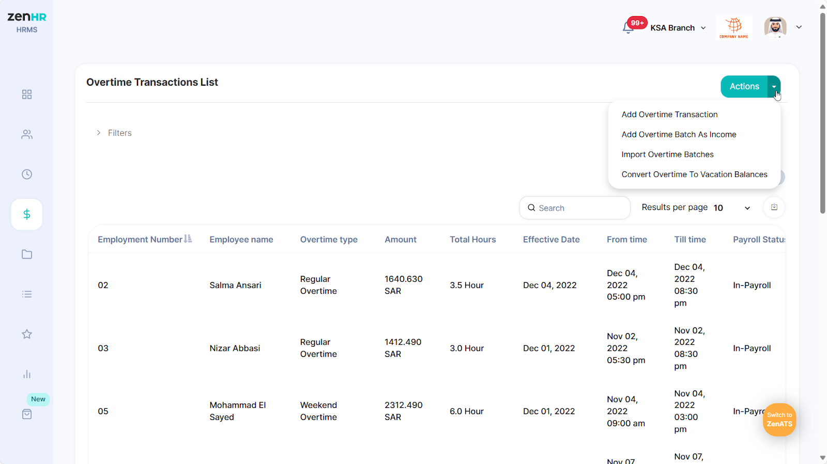Open the Results per page dropdown
The height and width of the screenshot is (464, 827).
(732, 207)
